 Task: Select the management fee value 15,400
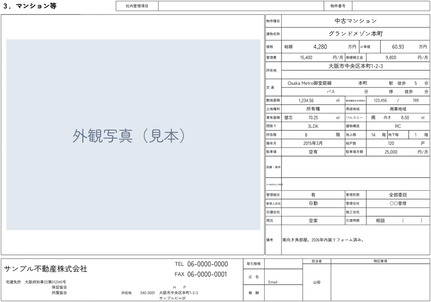click(306, 58)
